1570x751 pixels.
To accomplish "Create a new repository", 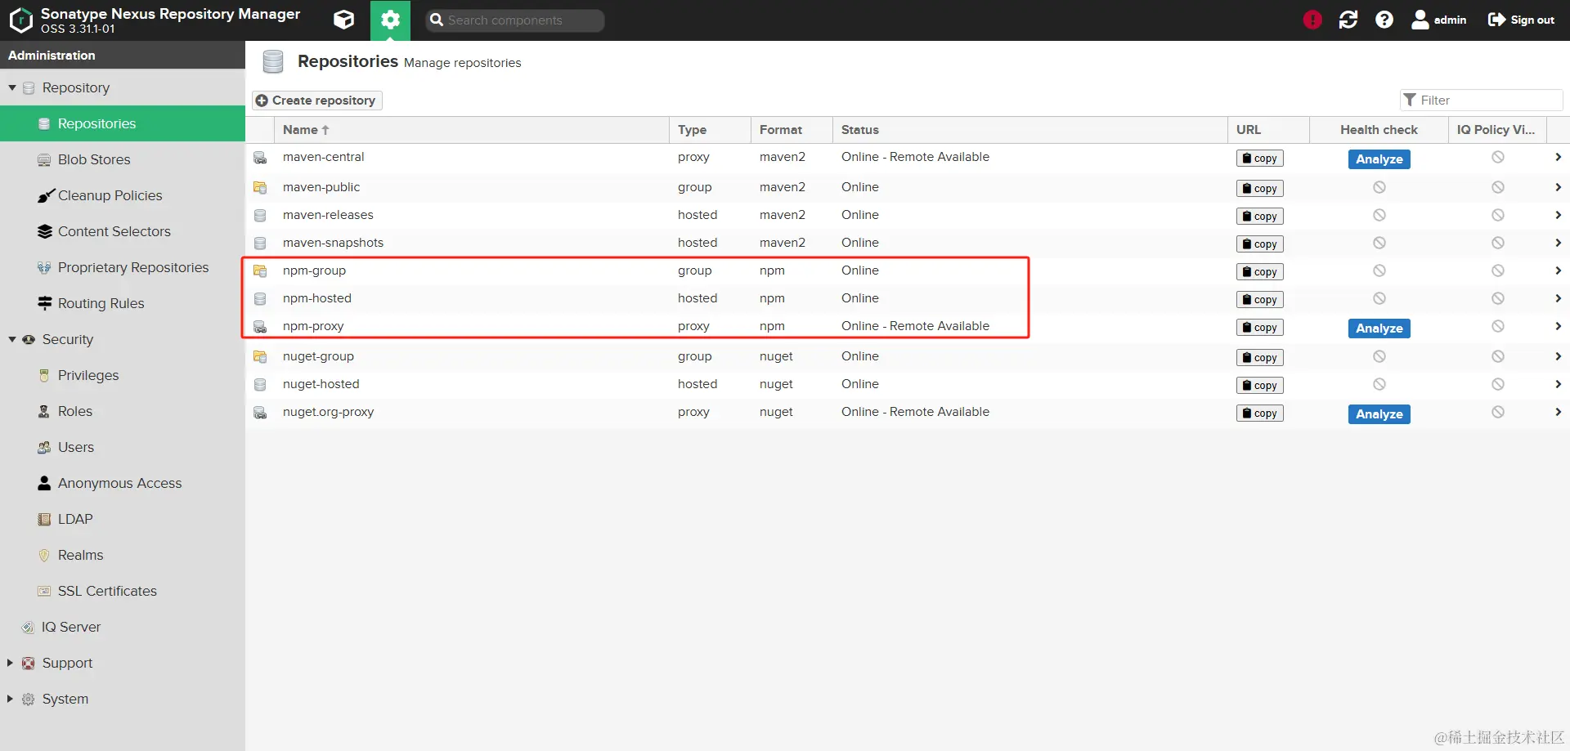I will 316,100.
